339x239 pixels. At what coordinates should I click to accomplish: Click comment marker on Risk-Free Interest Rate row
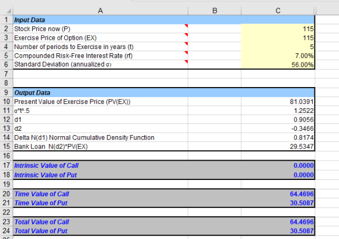point(186,53)
